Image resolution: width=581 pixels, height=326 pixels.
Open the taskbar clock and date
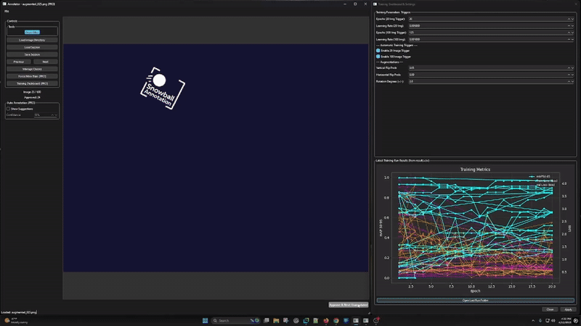[566, 320]
